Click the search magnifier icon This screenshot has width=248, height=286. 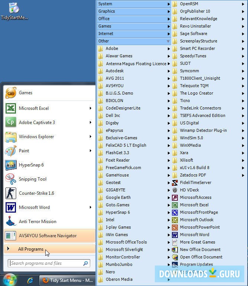coord(85,263)
